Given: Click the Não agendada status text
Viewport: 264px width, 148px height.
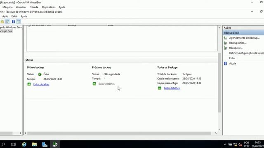Looking at the screenshot, I should click(x=112, y=74).
